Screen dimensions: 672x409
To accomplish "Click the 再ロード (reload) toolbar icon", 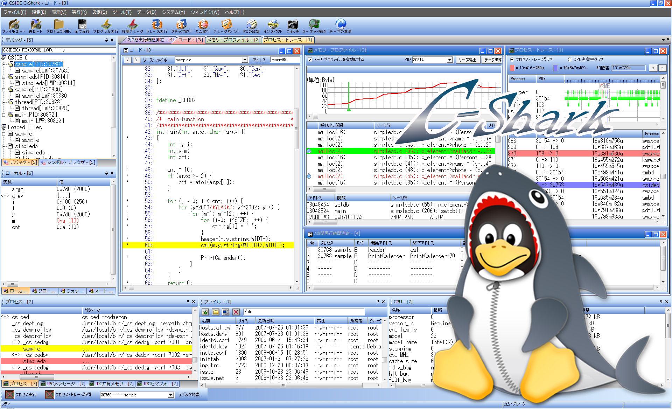I will 35,24.
